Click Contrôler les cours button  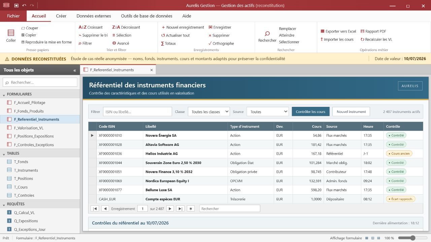(310, 112)
